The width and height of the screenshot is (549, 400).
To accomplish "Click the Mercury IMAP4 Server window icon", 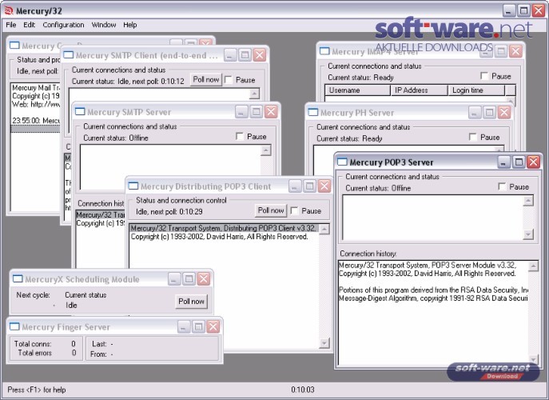I will 324,51.
